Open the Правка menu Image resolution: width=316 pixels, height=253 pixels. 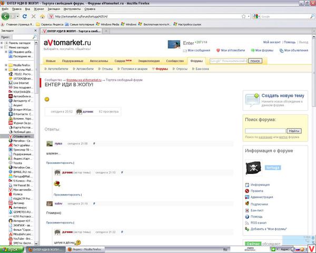coord(16,9)
